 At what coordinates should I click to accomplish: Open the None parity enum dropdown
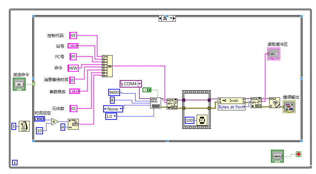point(121,109)
